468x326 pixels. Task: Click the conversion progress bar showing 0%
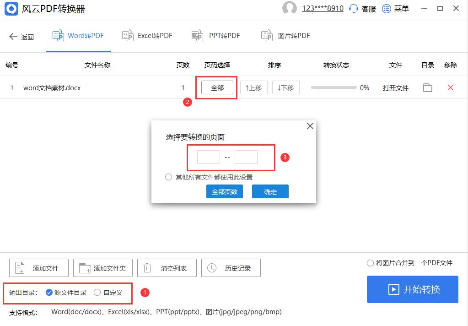pos(333,88)
